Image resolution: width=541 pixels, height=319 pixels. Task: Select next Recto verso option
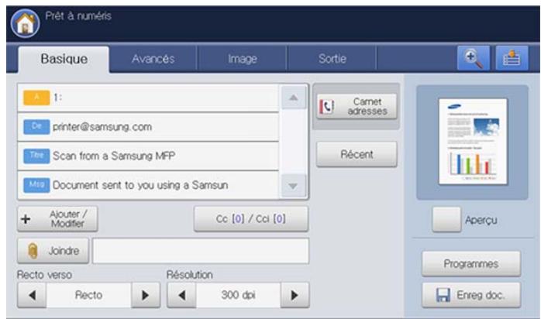(x=146, y=295)
